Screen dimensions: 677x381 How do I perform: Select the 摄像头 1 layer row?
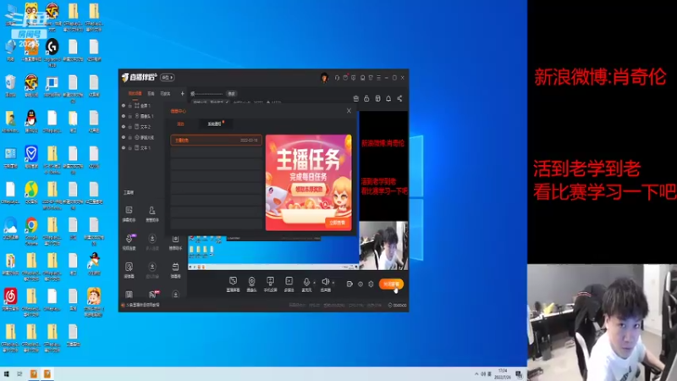140,116
